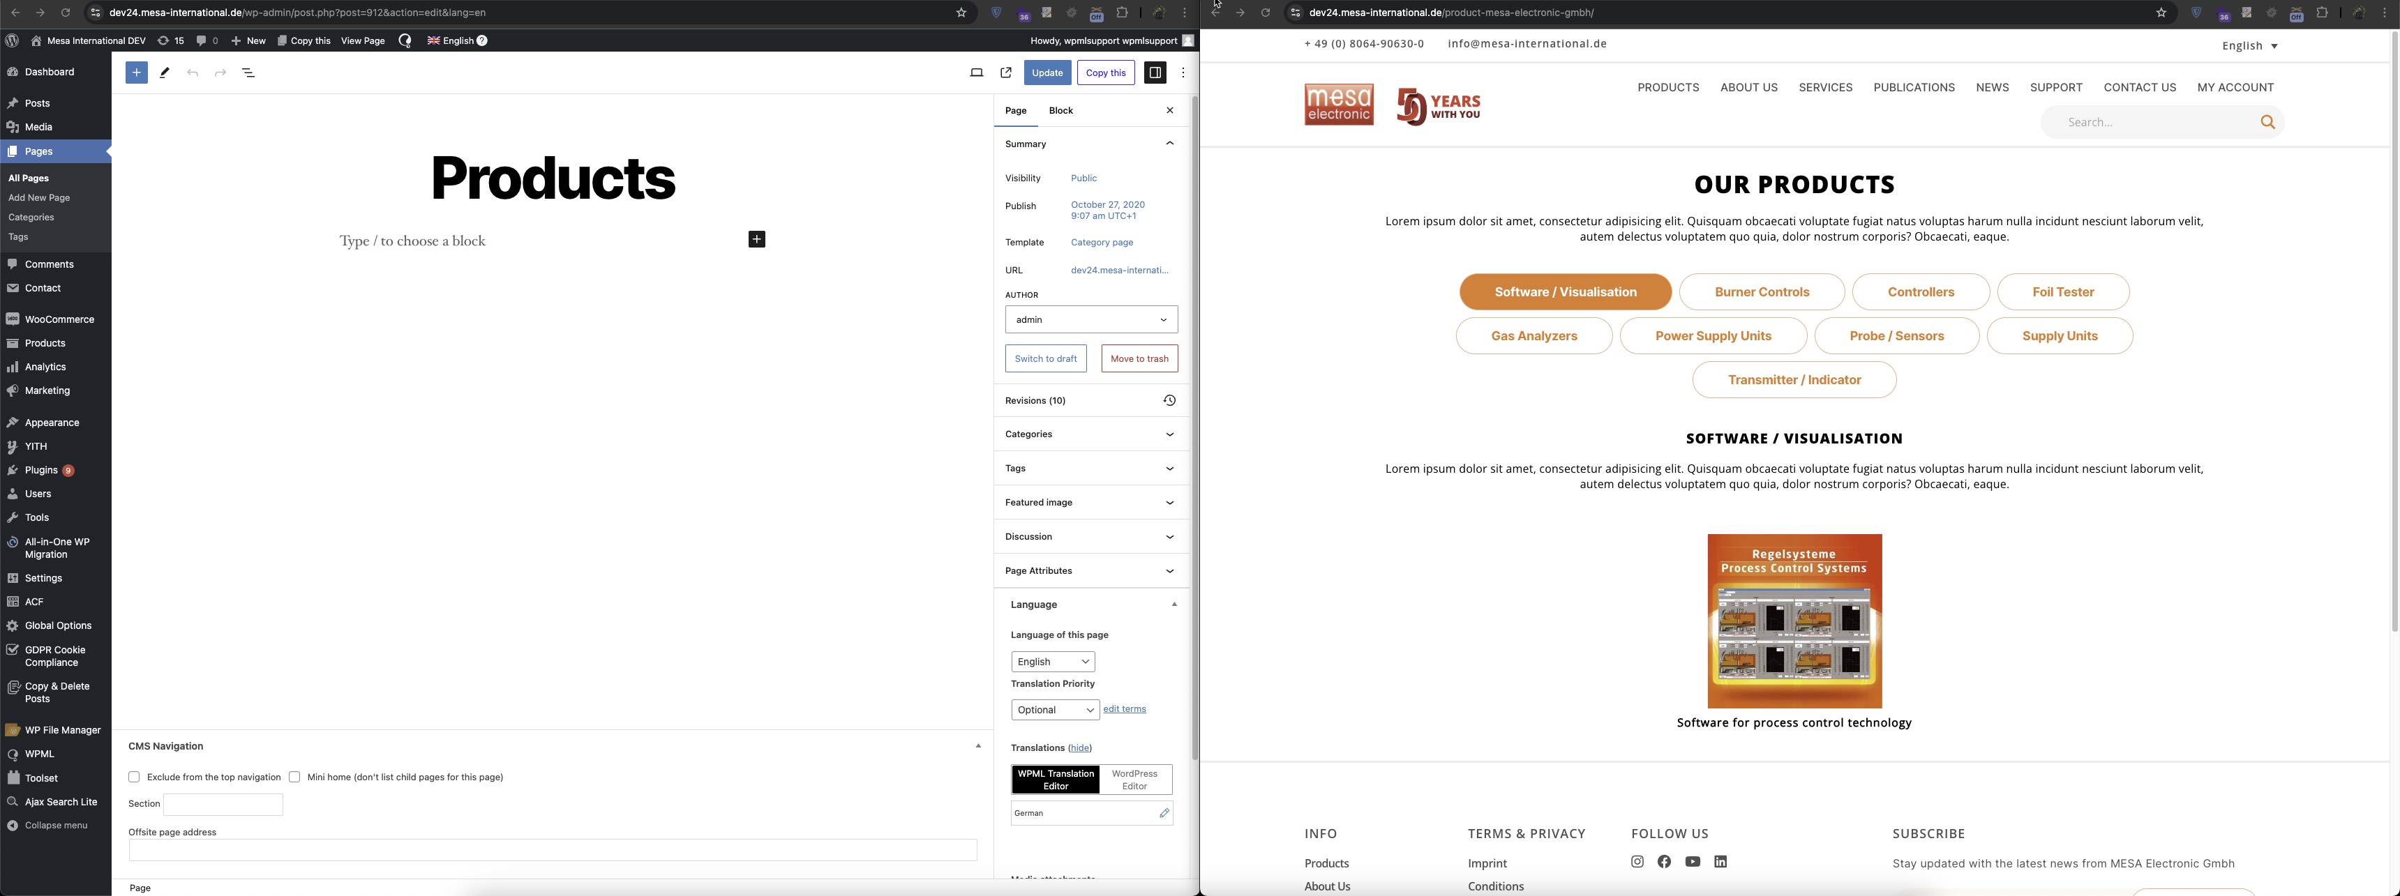Open SUPPORT in site navigation

click(2056, 88)
